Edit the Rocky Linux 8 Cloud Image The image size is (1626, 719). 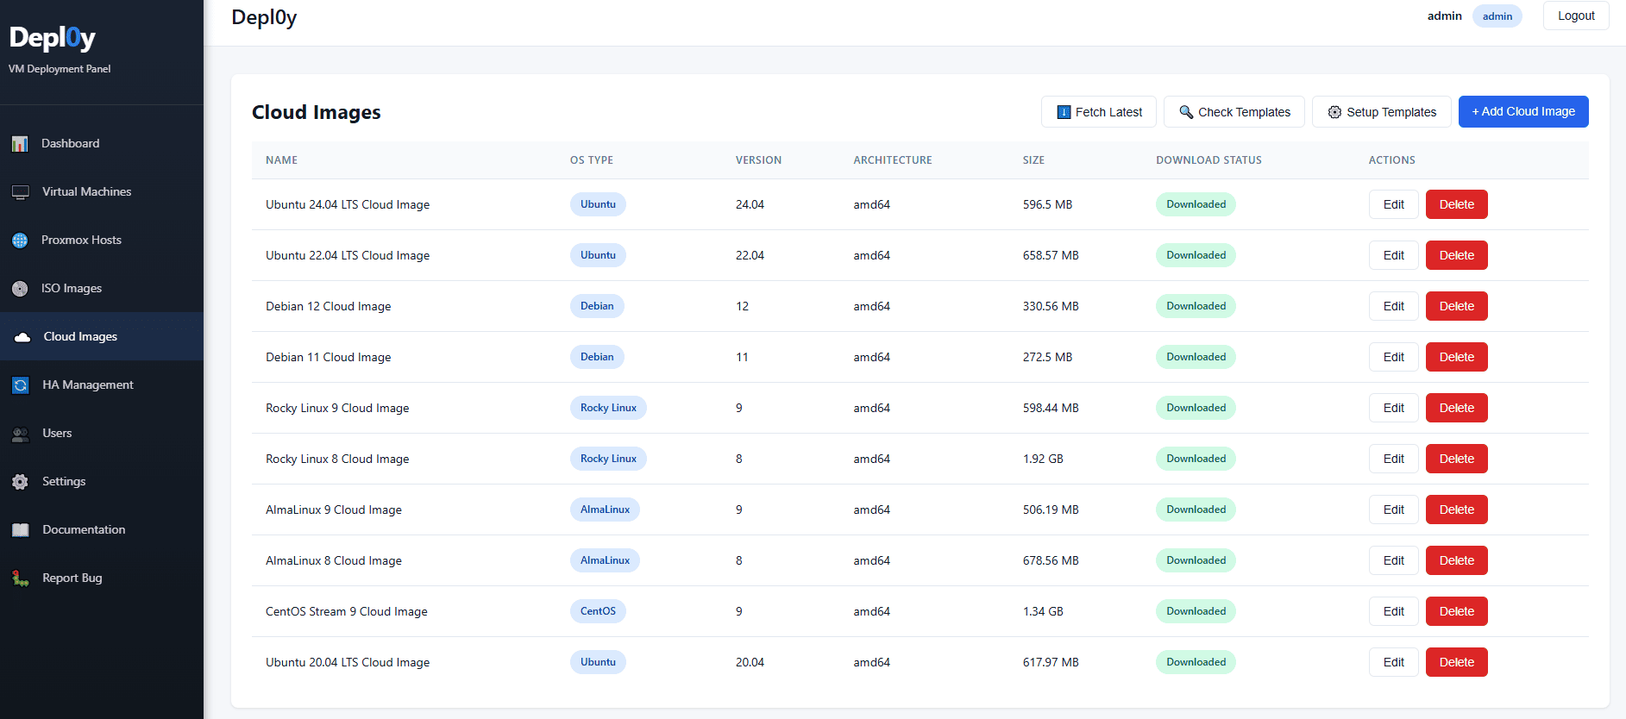tap(1393, 460)
